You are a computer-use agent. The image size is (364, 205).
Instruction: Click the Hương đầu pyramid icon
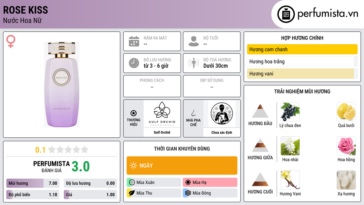260,111
